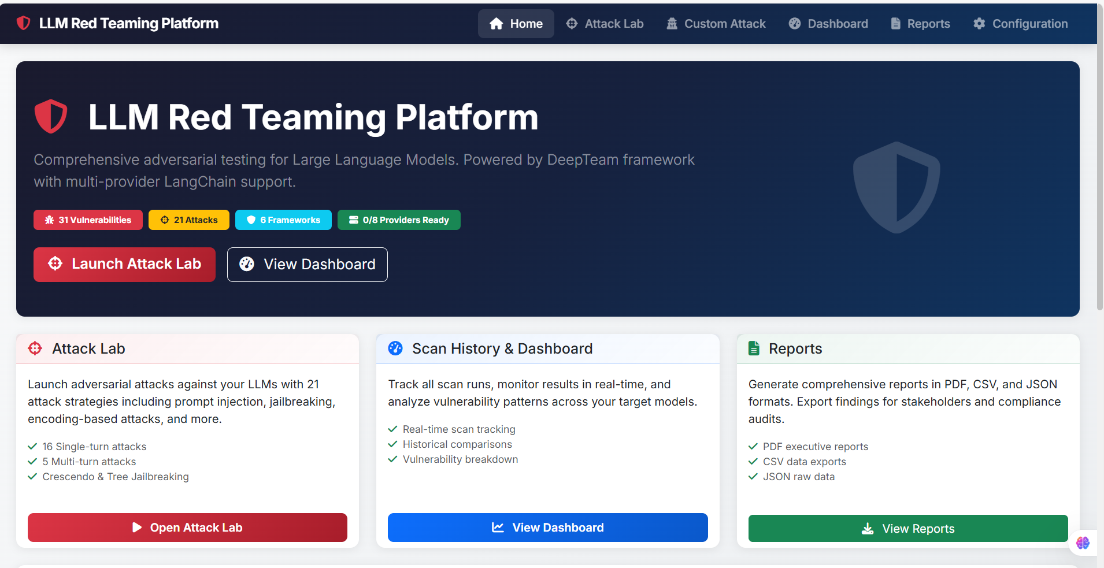
Task: Click the document icon next to Reports in navbar
Action: 895,24
